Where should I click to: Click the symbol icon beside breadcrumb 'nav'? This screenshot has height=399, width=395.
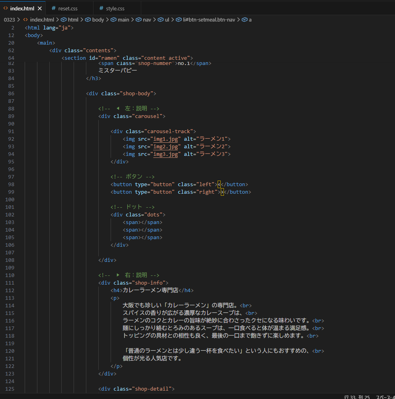(x=139, y=20)
